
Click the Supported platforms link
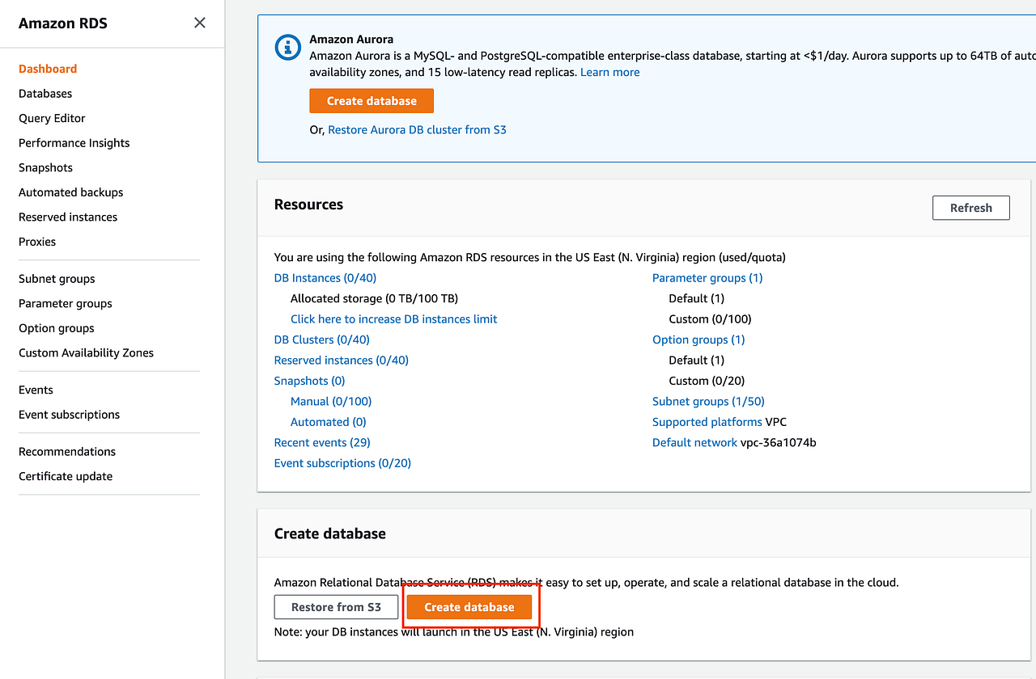point(707,422)
